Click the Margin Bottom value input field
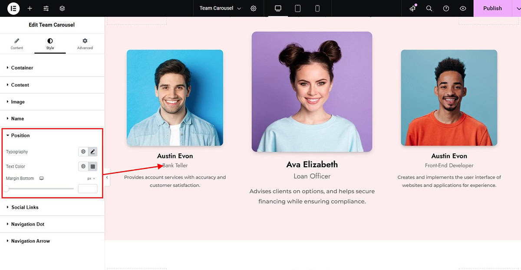This screenshot has height=270, width=521. coord(88,189)
